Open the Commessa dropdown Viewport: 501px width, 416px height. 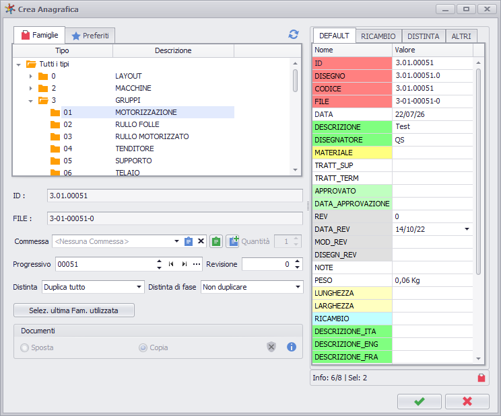[x=176, y=241]
